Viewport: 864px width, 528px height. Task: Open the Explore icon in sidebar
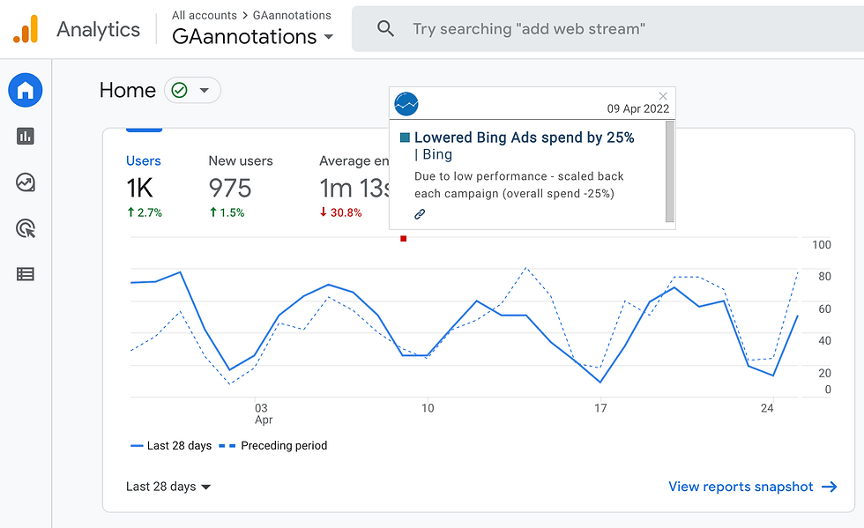point(26,182)
